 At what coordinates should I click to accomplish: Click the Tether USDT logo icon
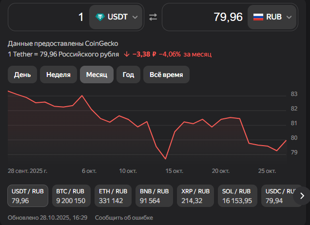(x=100, y=17)
